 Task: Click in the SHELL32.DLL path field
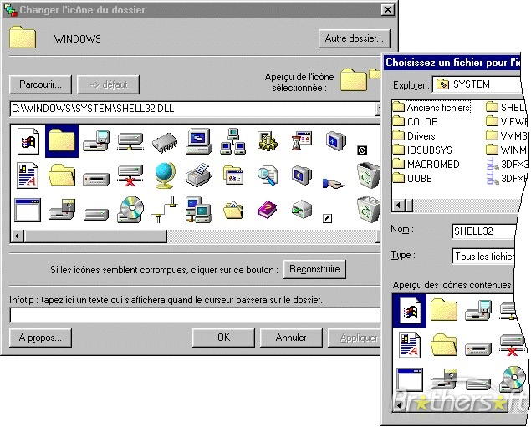(x=193, y=109)
